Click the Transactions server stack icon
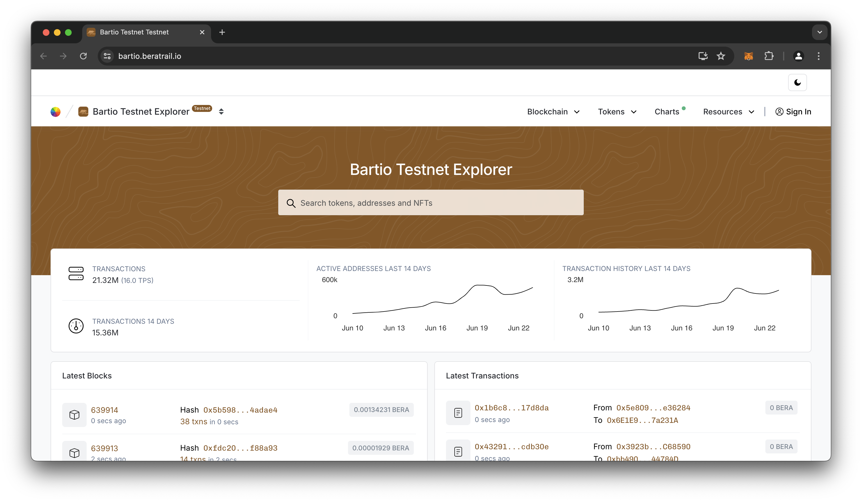The height and width of the screenshot is (502, 862). 76,273
